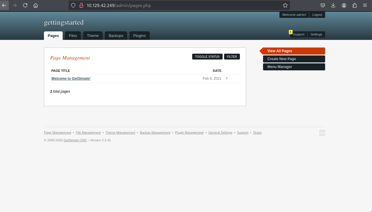372x212 pixels.
Task: Click the GS logo in the footer
Action: 322,133
